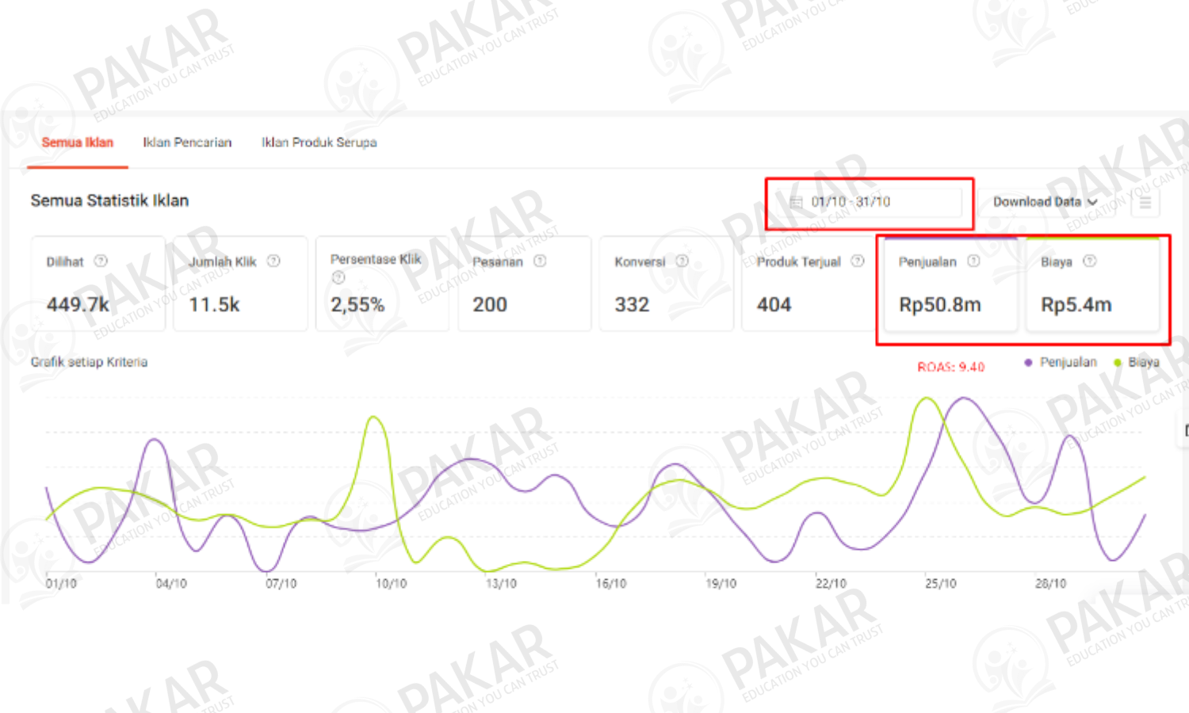Select the Semua Iklan tab
This screenshot has height=713, width=1189.
(78, 143)
